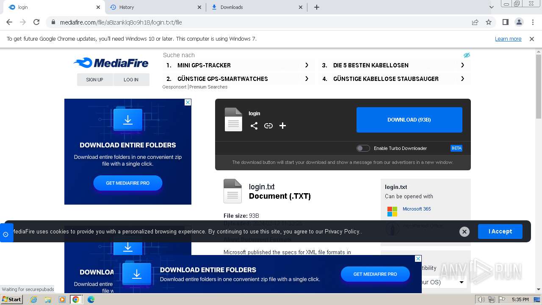The height and width of the screenshot is (305, 542).
Task: Click the MINI GPS-TRACKER ad link
Action: tap(204, 65)
